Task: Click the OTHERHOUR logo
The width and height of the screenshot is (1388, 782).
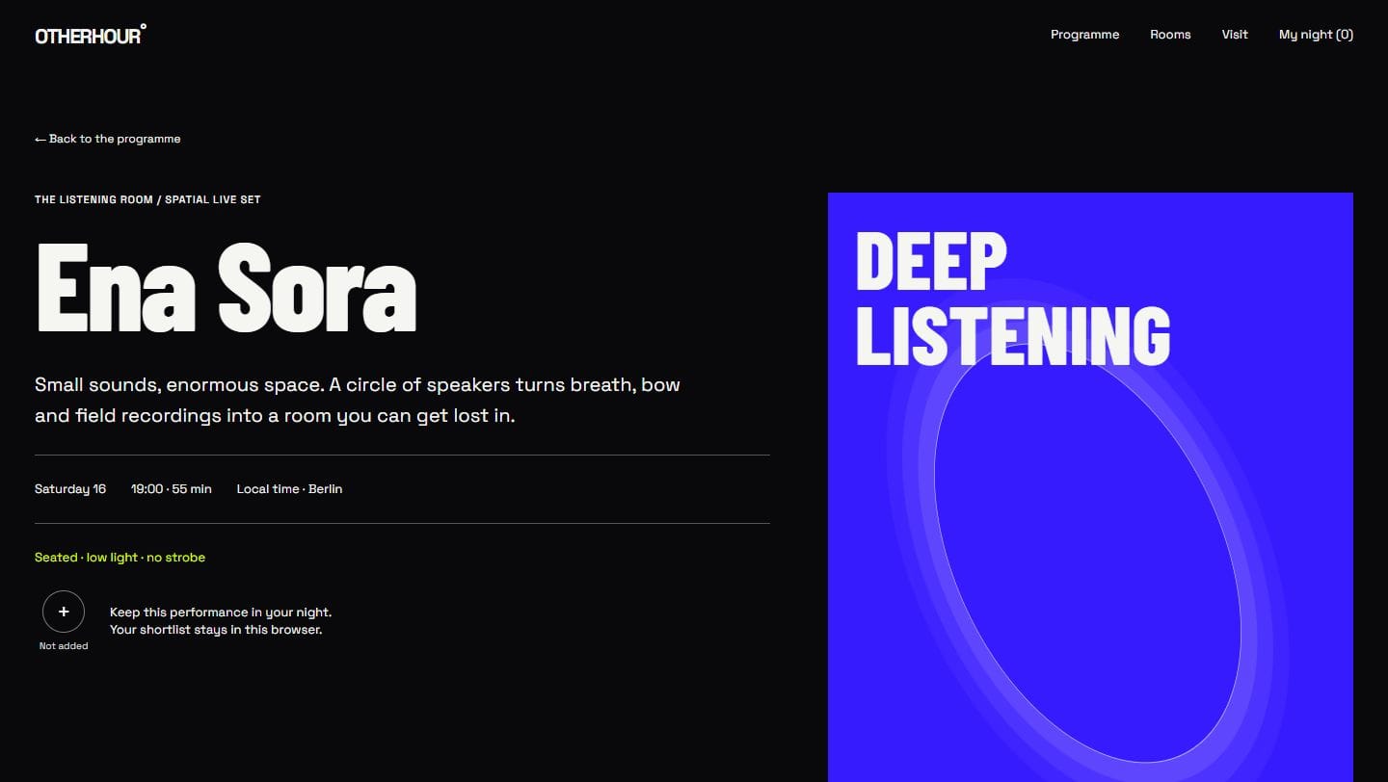Action: [91, 35]
